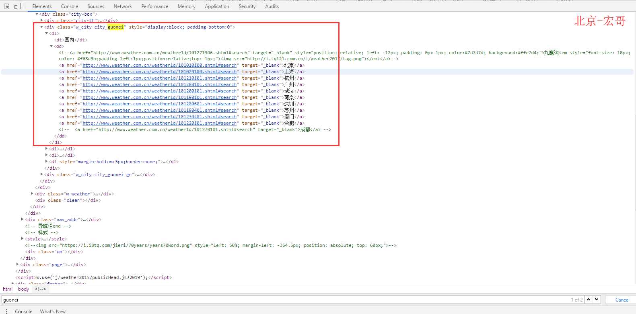Select the div class clear node
Viewport: 636px width, 314px height.
pos(68,200)
